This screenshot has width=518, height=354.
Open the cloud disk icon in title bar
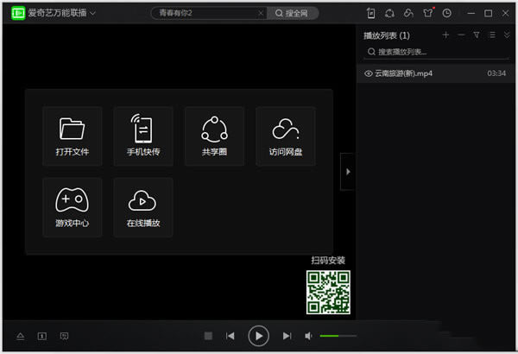click(408, 13)
